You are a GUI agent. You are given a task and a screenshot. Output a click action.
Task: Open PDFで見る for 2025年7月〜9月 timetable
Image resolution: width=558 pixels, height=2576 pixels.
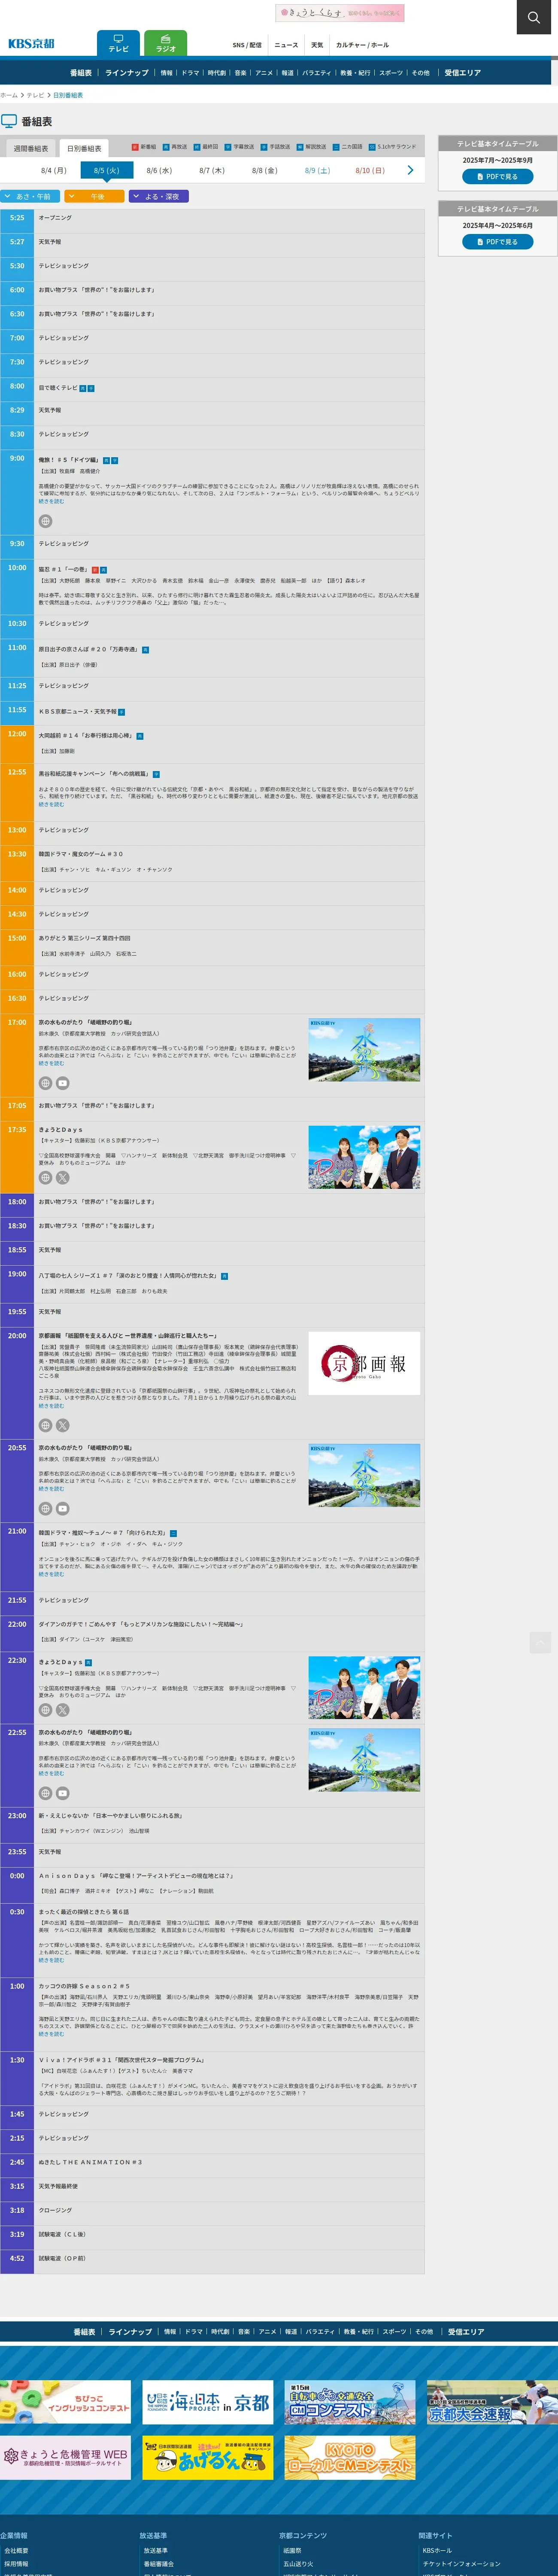tap(497, 176)
